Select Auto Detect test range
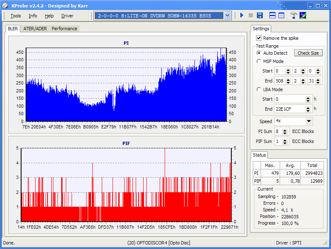The height and width of the screenshot is (249, 331). click(x=259, y=53)
